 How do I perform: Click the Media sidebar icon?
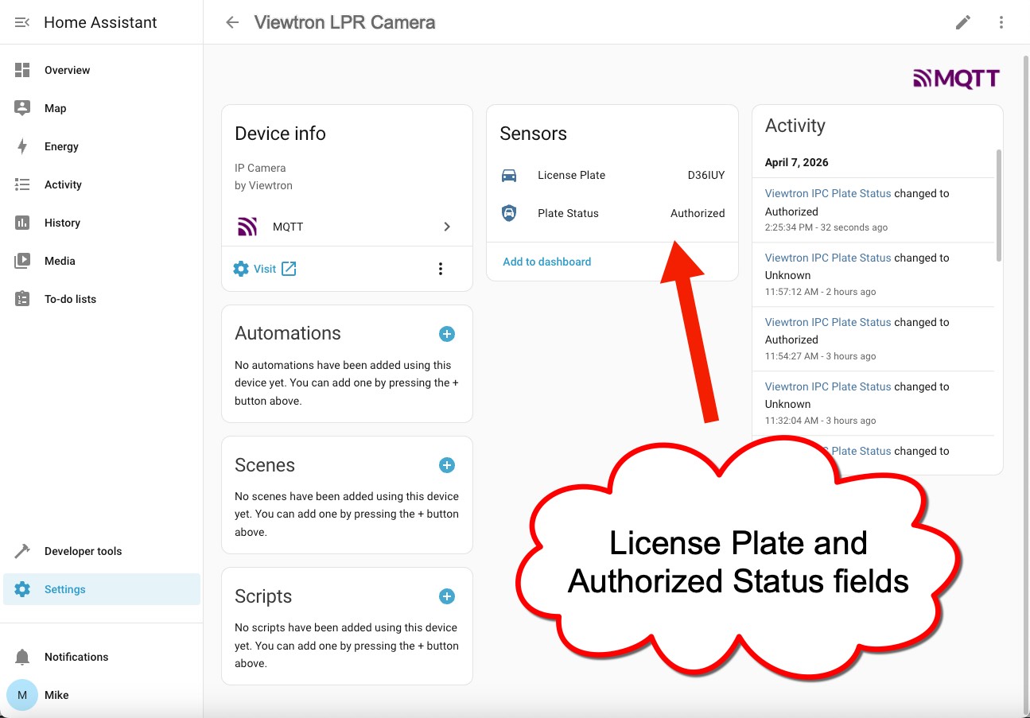point(22,261)
